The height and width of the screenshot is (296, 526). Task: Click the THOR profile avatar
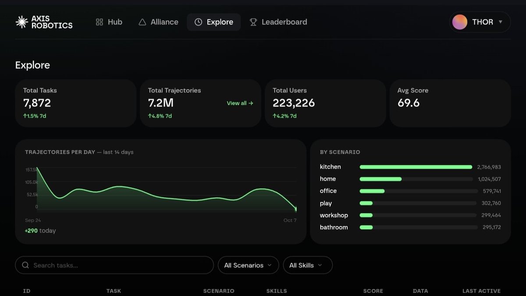460,22
